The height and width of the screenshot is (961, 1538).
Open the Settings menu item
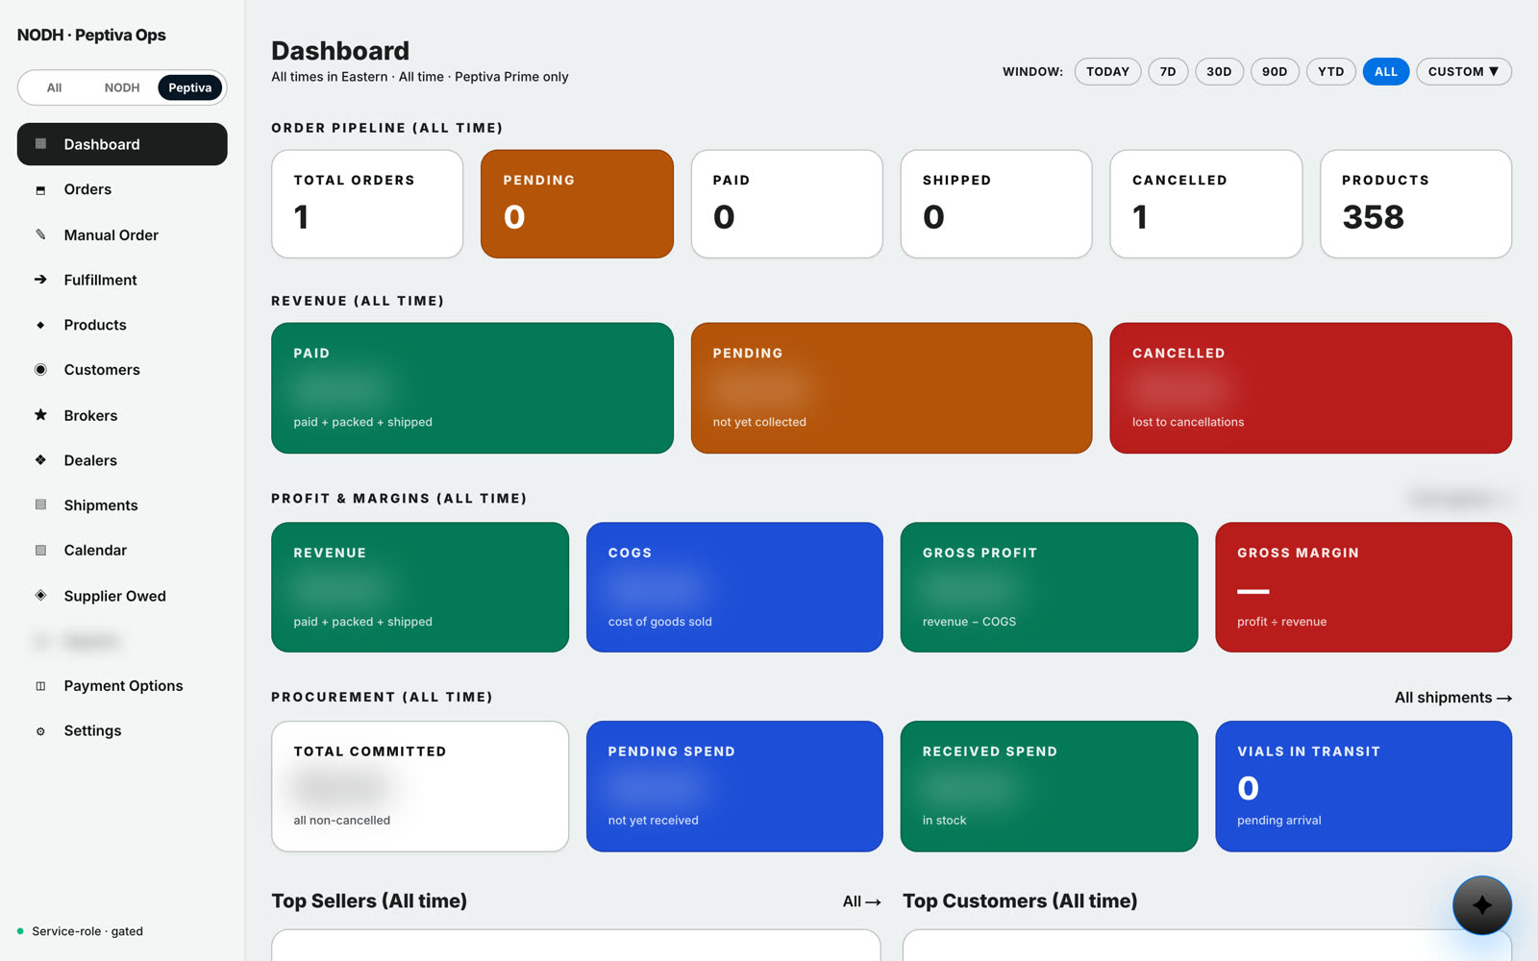tap(122, 730)
